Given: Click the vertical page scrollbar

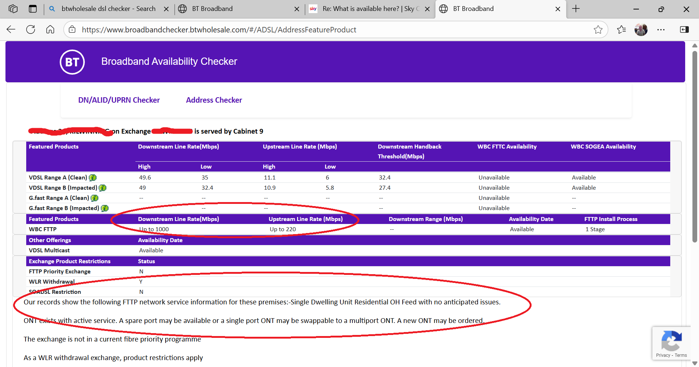Looking at the screenshot, I should pyautogui.click(x=695, y=146).
